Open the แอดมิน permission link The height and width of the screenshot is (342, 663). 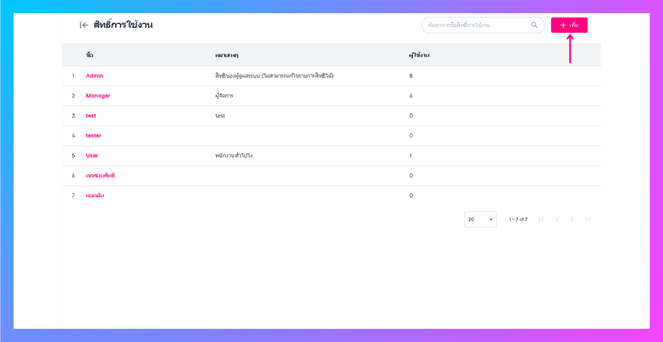click(95, 196)
